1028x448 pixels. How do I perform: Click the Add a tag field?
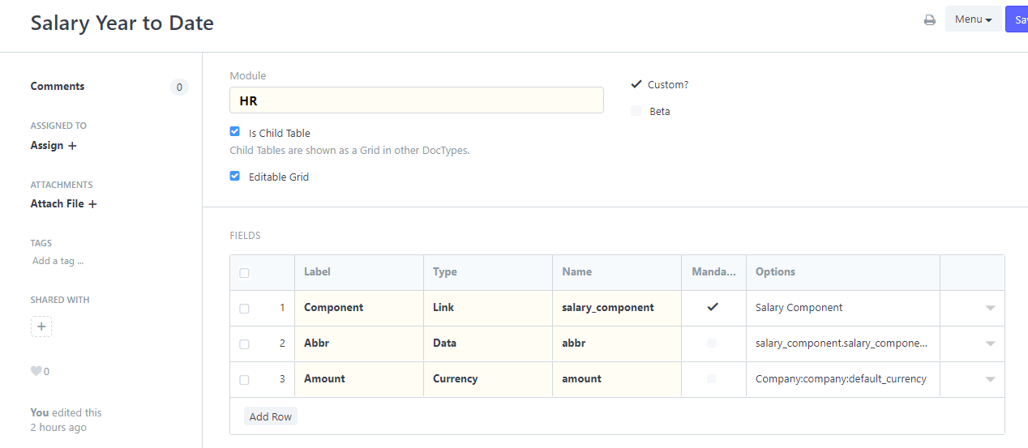tap(58, 261)
